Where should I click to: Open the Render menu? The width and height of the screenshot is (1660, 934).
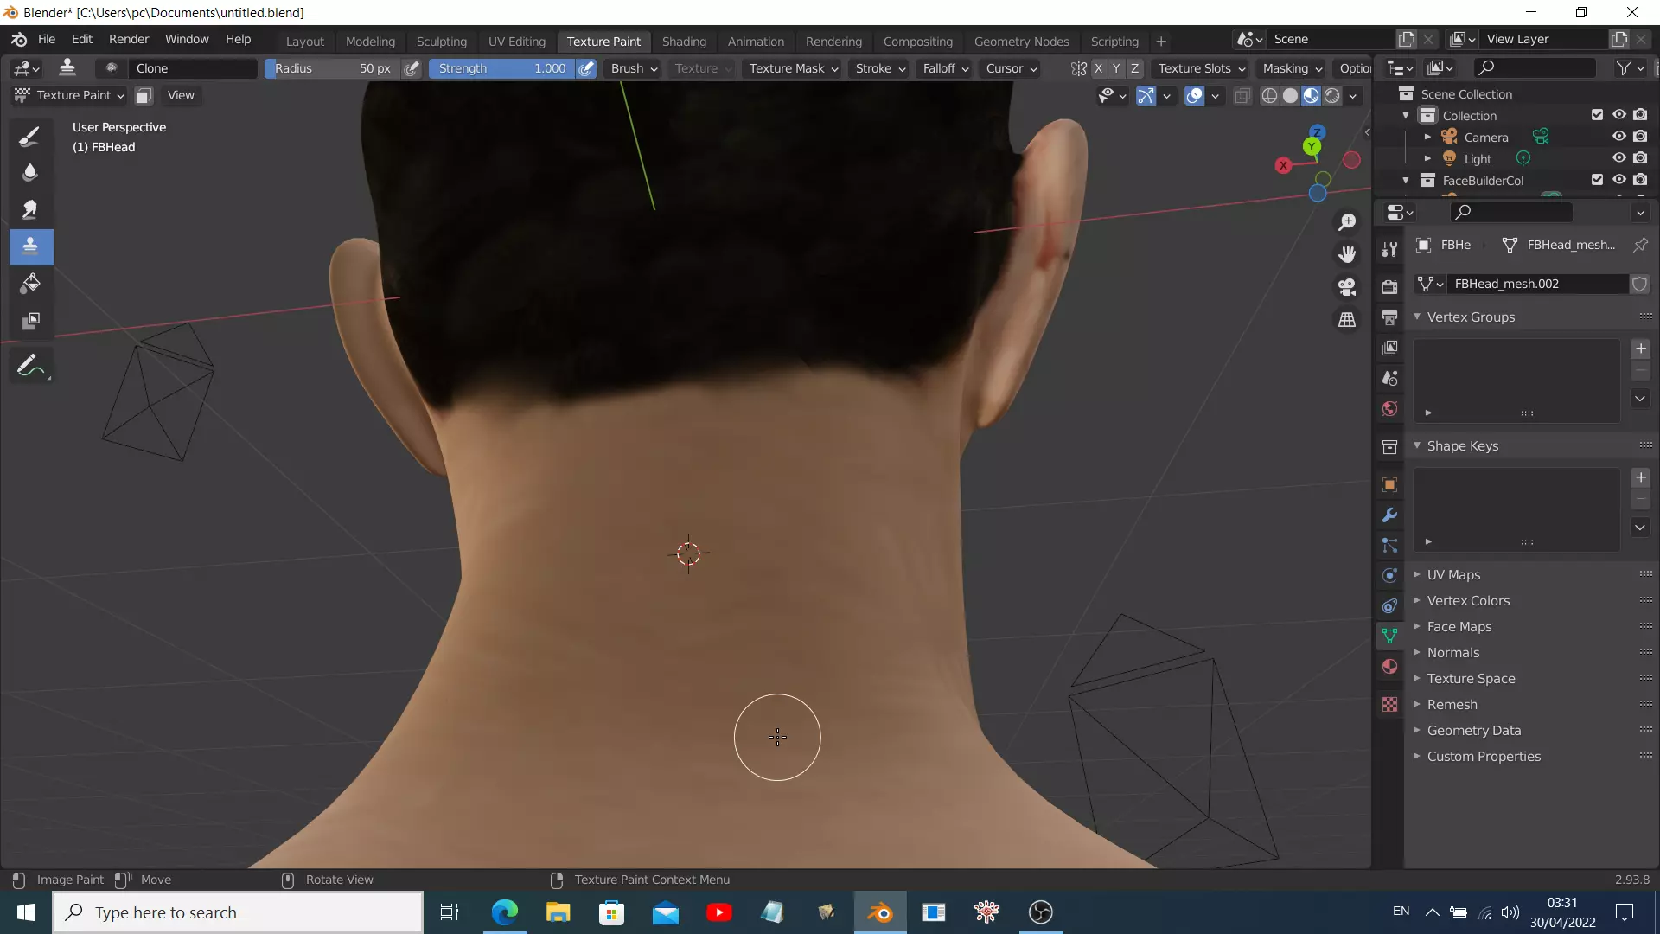[x=129, y=39]
